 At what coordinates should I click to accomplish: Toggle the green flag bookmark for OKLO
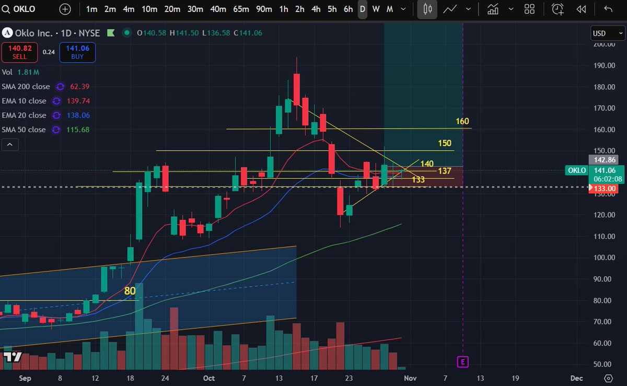[111, 32]
